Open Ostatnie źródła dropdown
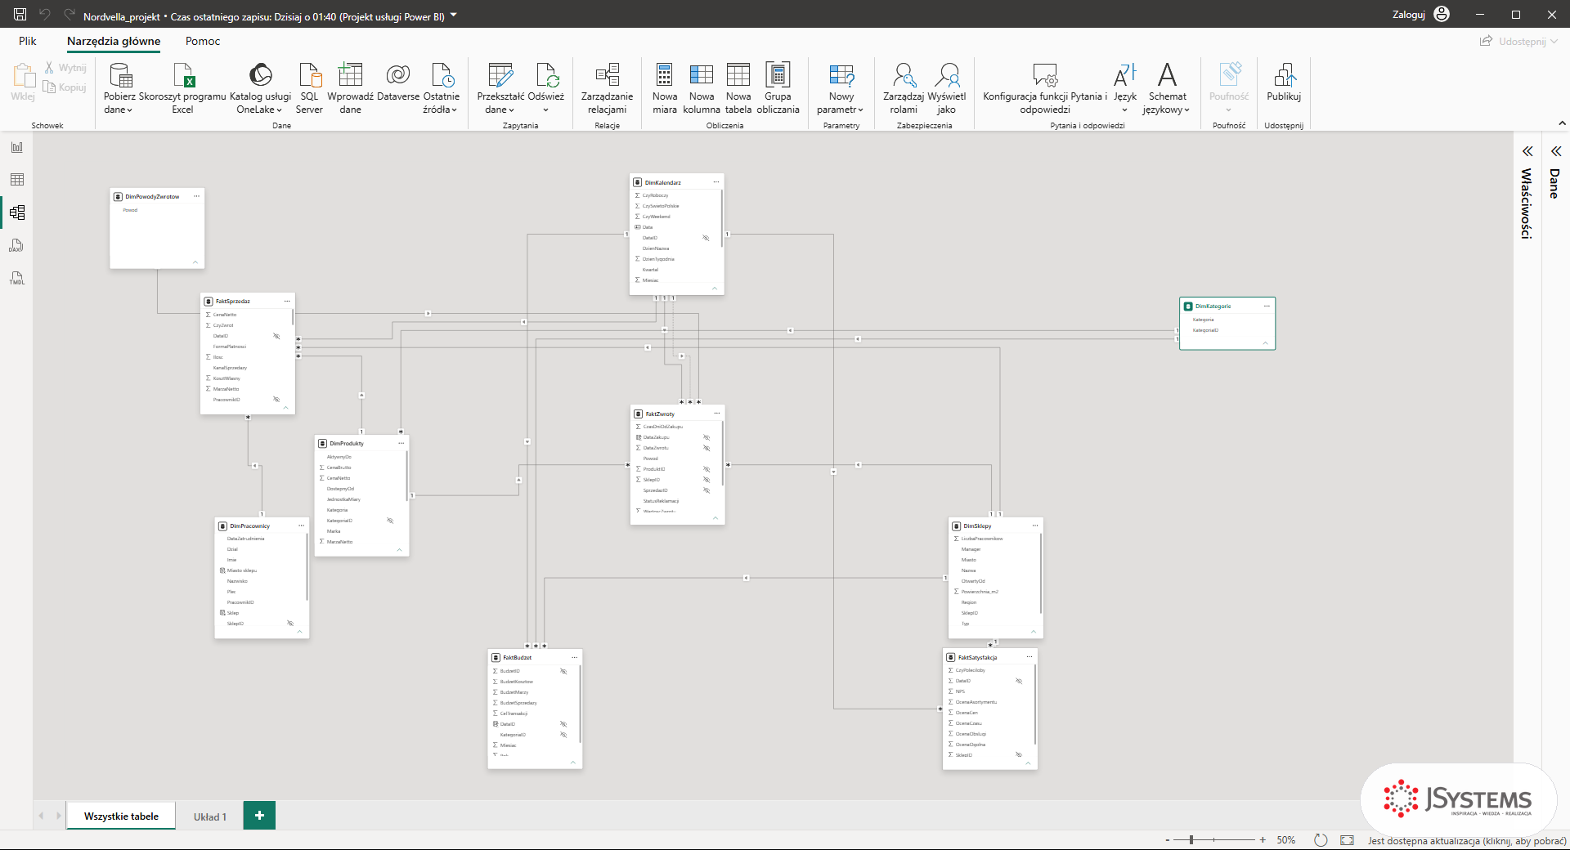Screen dimensions: 1570x850 pyautogui.click(x=442, y=88)
